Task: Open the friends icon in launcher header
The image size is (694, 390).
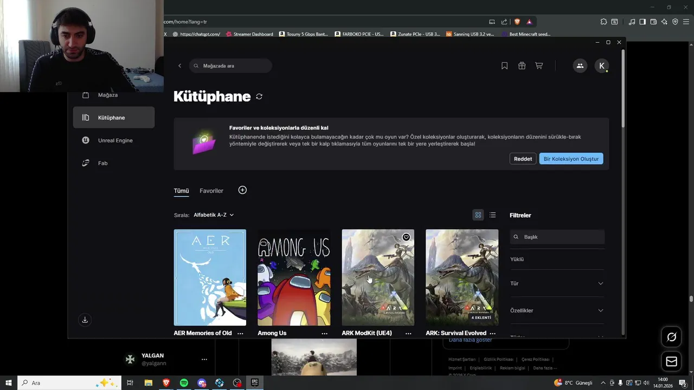Action: pos(580,66)
